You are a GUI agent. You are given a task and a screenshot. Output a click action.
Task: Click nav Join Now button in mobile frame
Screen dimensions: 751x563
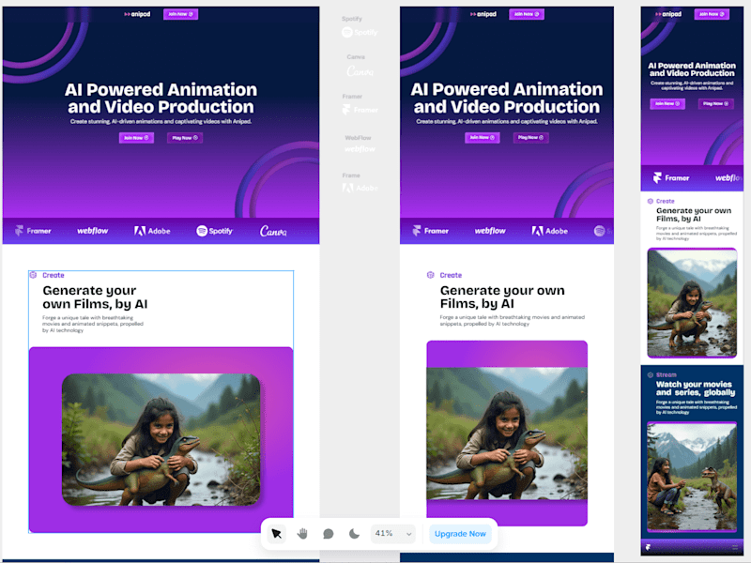click(x=712, y=14)
